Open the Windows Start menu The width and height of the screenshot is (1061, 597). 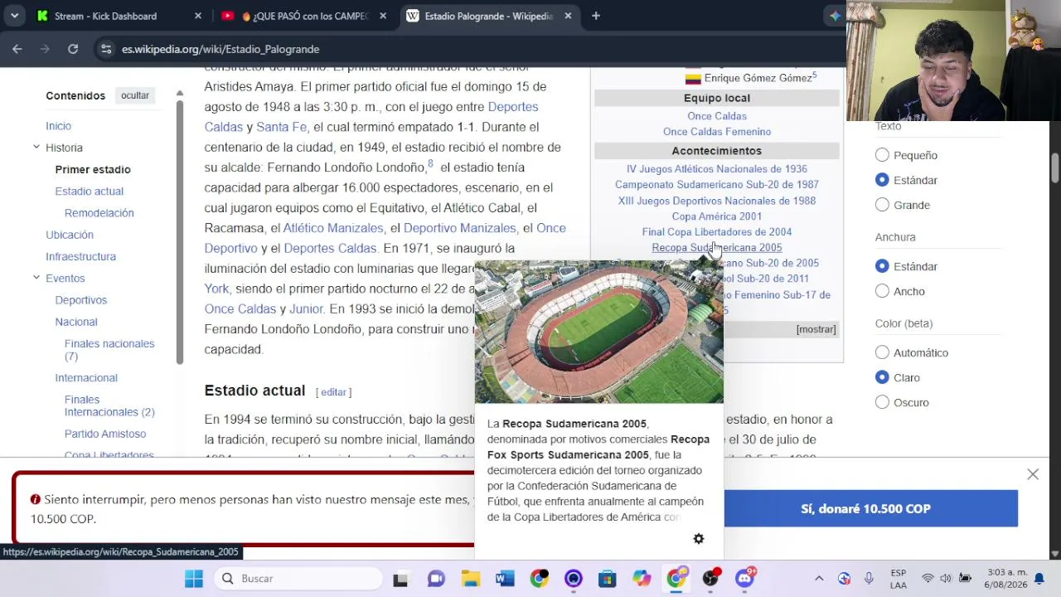(x=194, y=579)
